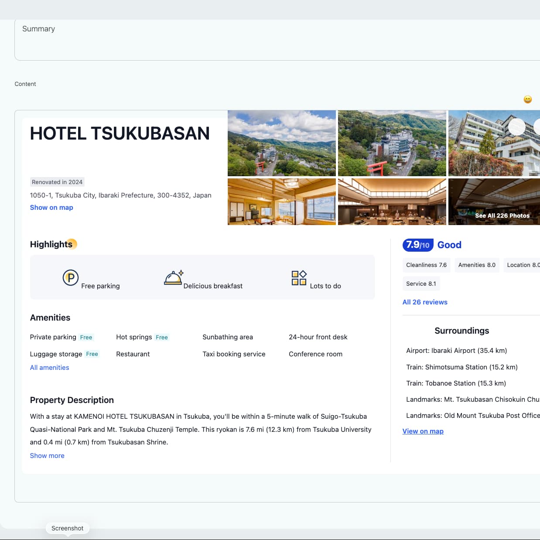540x540 pixels.
Task: Click See All 226 Photos
Action: pyautogui.click(x=502, y=215)
